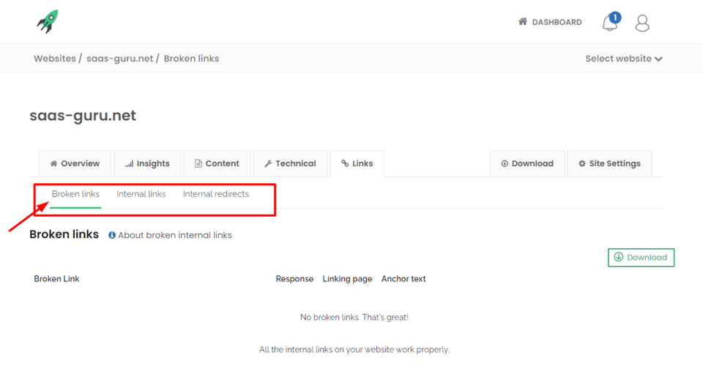Expand the Select website dropdown
The width and height of the screenshot is (703, 375).
624,59
